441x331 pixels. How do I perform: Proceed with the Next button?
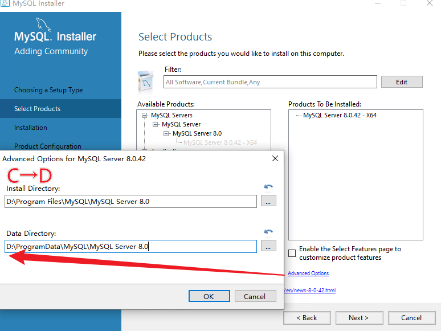click(359, 318)
